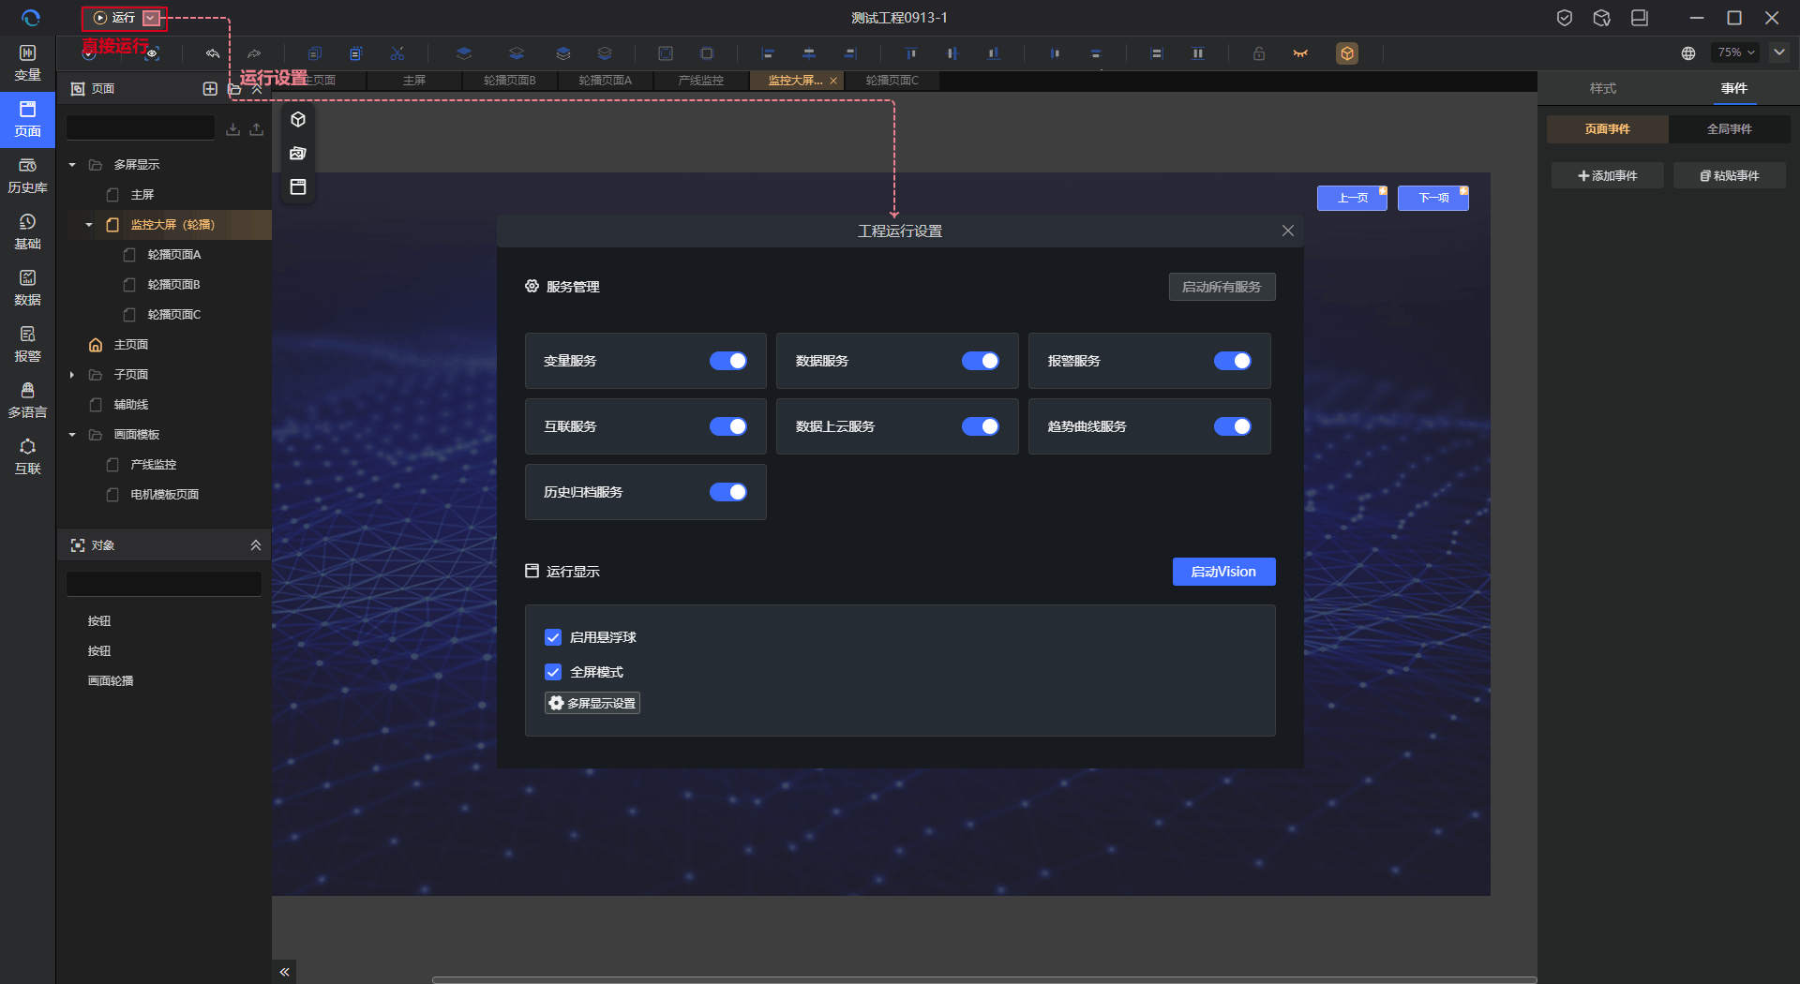This screenshot has height=984, width=1800.
Task: Click the redo arrow in toolbar
Action: (x=254, y=53)
